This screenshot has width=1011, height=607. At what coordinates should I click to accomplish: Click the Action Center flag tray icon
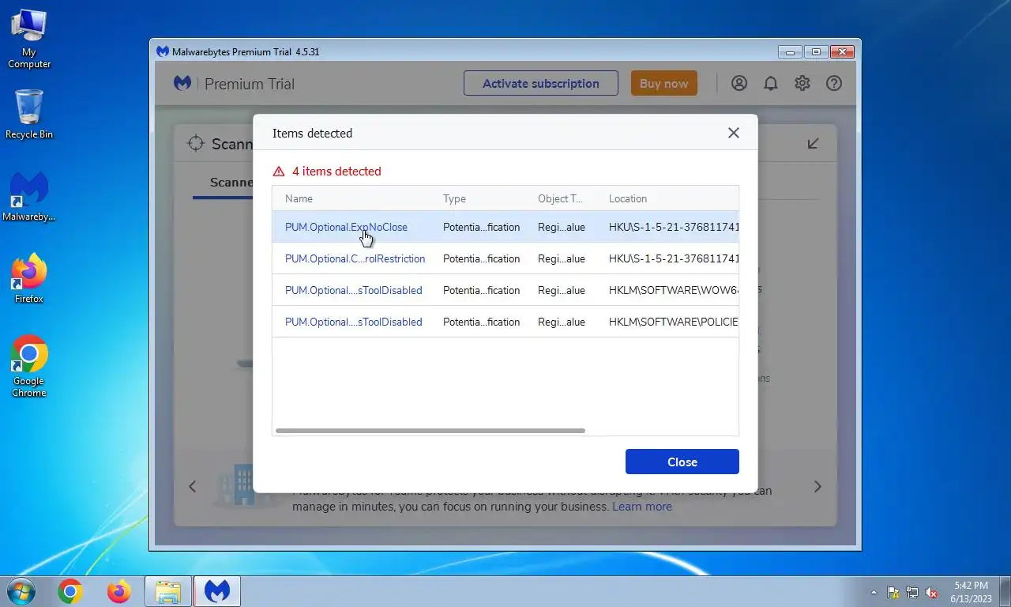893,592
